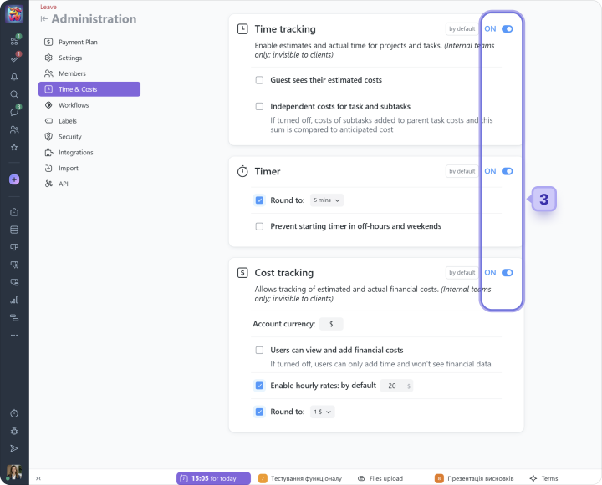Open the Account currency '$' selector
Screen dimensions: 602x485
point(331,324)
